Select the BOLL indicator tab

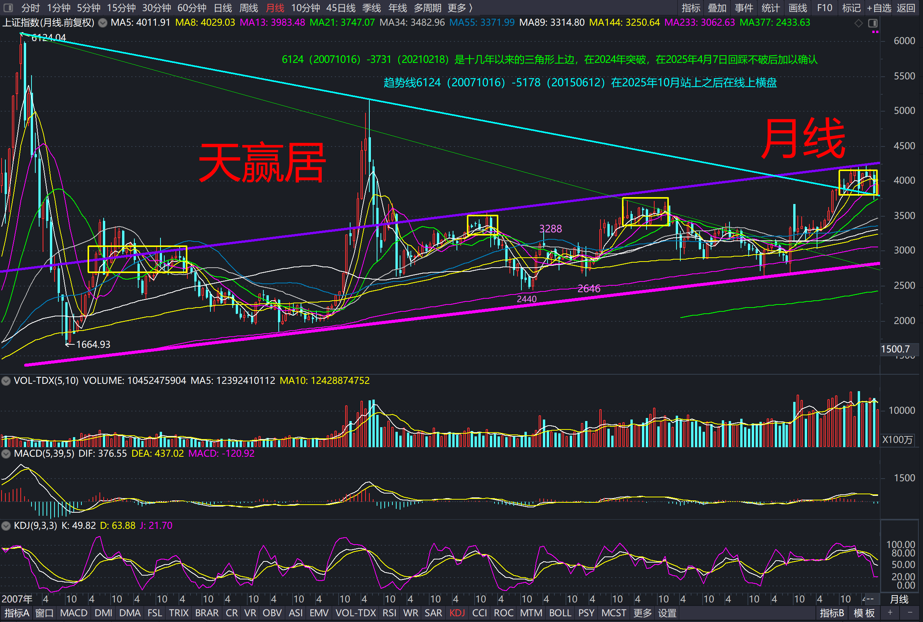coord(560,613)
